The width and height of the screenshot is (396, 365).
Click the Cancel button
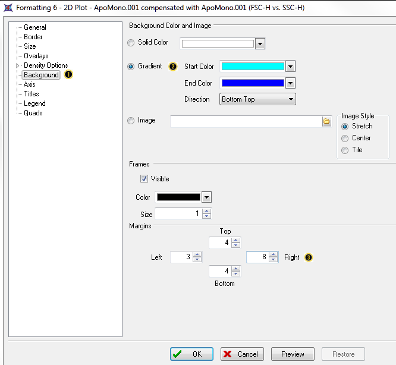click(242, 354)
